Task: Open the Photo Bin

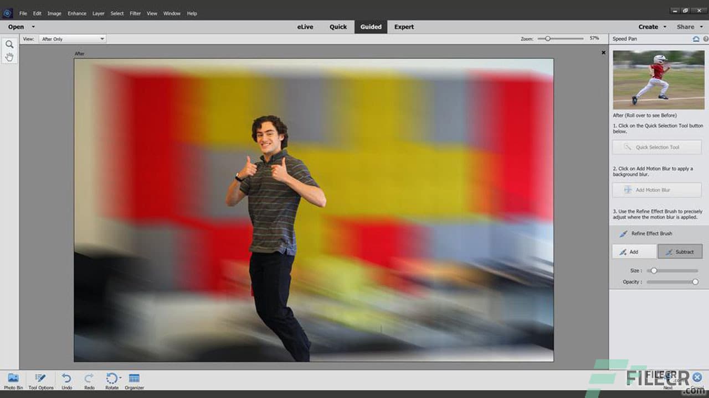Action: coord(13,381)
